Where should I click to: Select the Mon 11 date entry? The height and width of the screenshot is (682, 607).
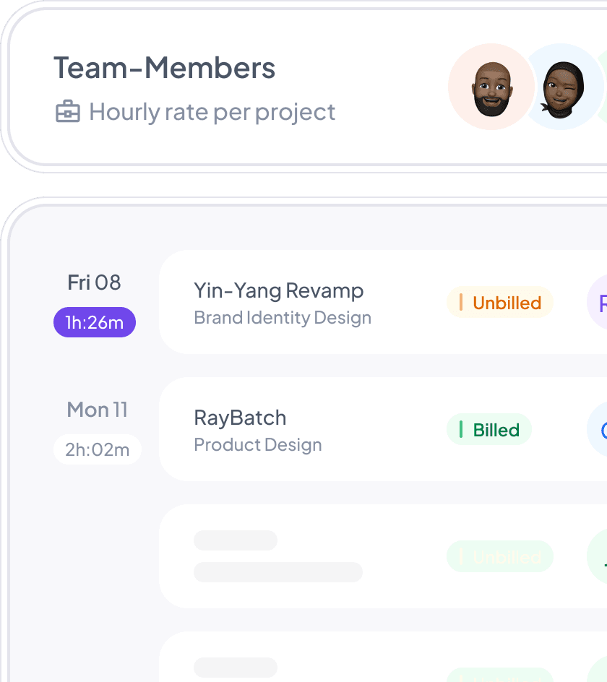click(x=97, y=410)
